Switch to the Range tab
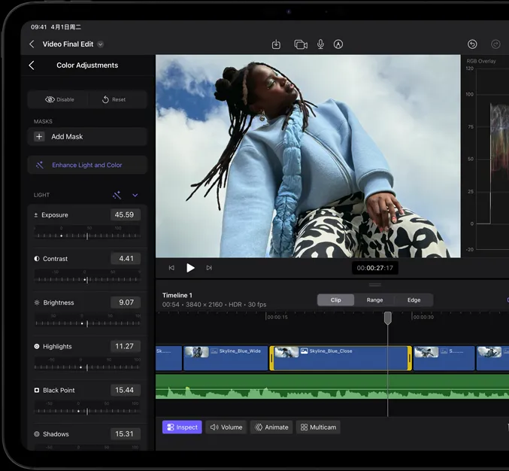The image size is (509, 471). tap(374, 299)
